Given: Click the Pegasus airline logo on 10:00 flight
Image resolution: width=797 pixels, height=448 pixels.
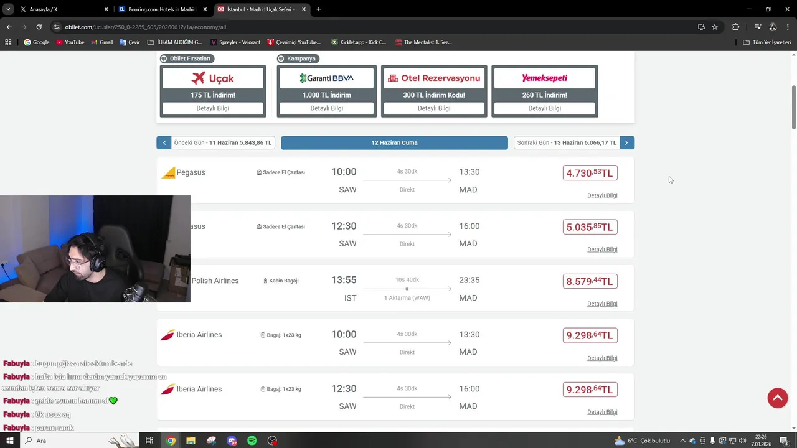Looking at the screenshot, I should pos(168,173).
